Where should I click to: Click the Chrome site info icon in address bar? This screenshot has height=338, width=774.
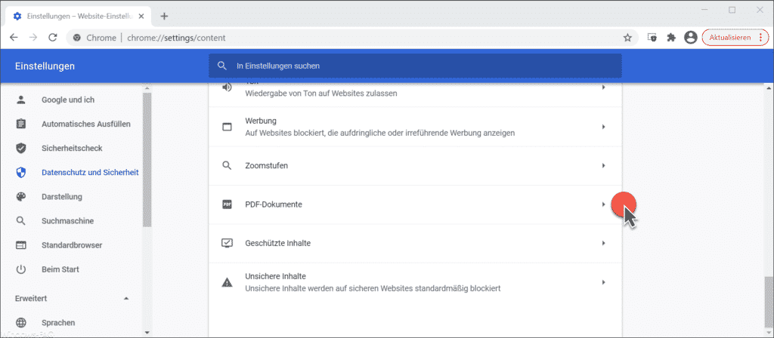(76, 38)
